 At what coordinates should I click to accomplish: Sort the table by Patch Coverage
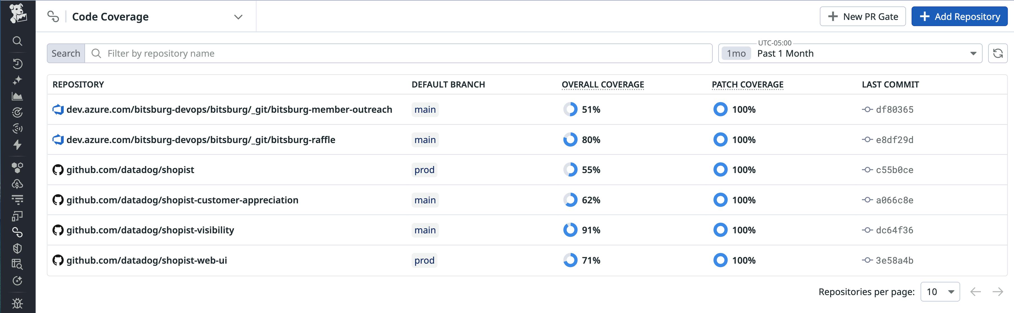coord(747,84)
